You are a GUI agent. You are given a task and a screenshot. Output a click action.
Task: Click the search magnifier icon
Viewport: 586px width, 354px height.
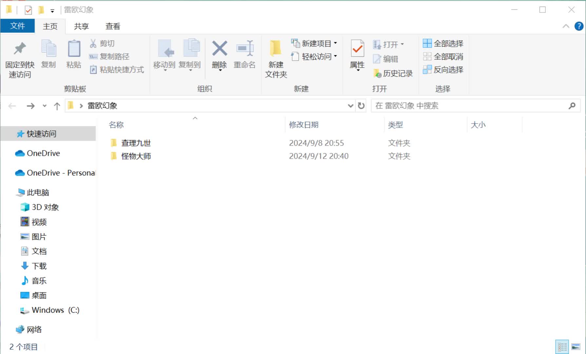click(x=572, y=106)
